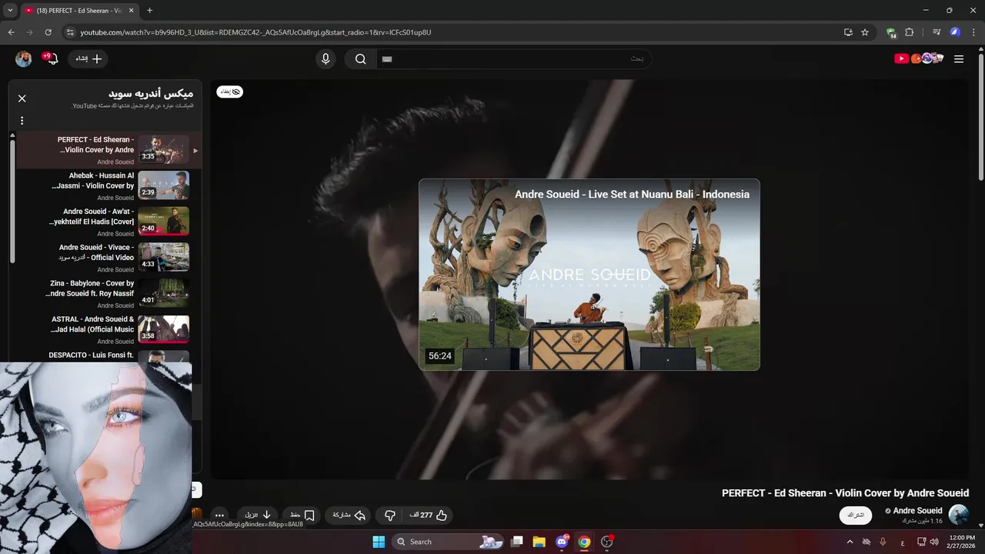Open Chrome from the taskbar

click(x=584, y=542)
